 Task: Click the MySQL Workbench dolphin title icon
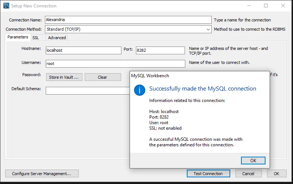(x=6, y=6)
